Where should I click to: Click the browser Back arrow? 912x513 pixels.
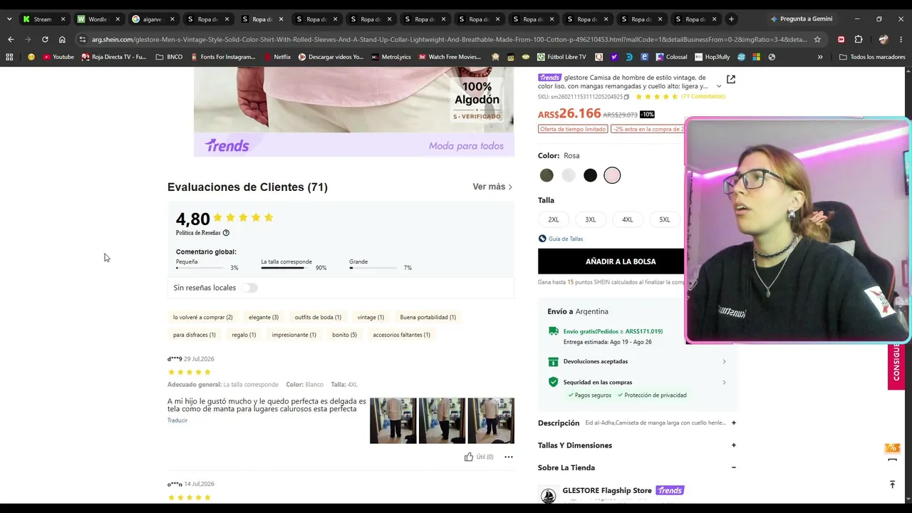[11, 39]
